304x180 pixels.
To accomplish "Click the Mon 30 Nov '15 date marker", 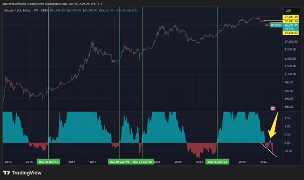I will coord(48,162).
